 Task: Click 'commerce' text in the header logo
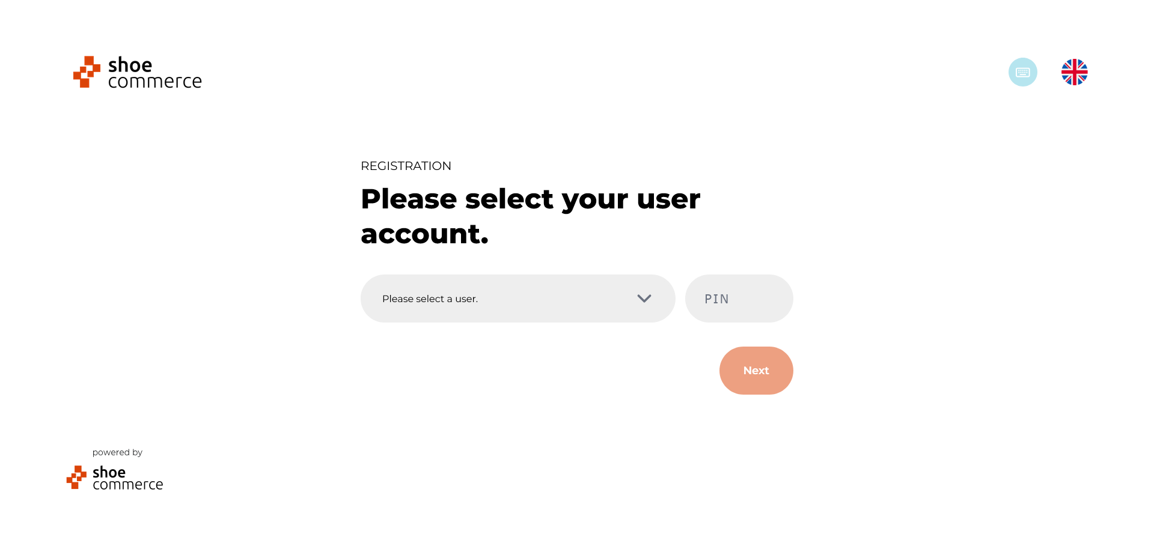tap(154, 82)
